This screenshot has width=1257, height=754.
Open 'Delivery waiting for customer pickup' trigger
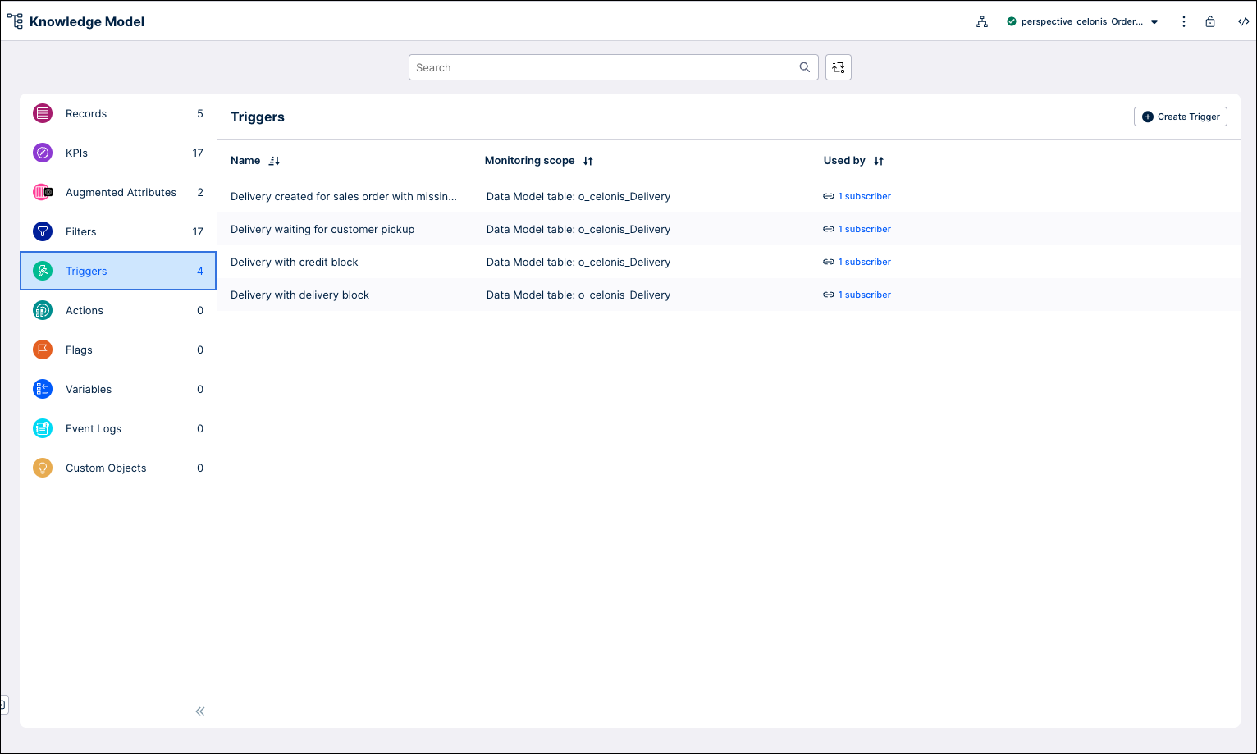[322, 229]
